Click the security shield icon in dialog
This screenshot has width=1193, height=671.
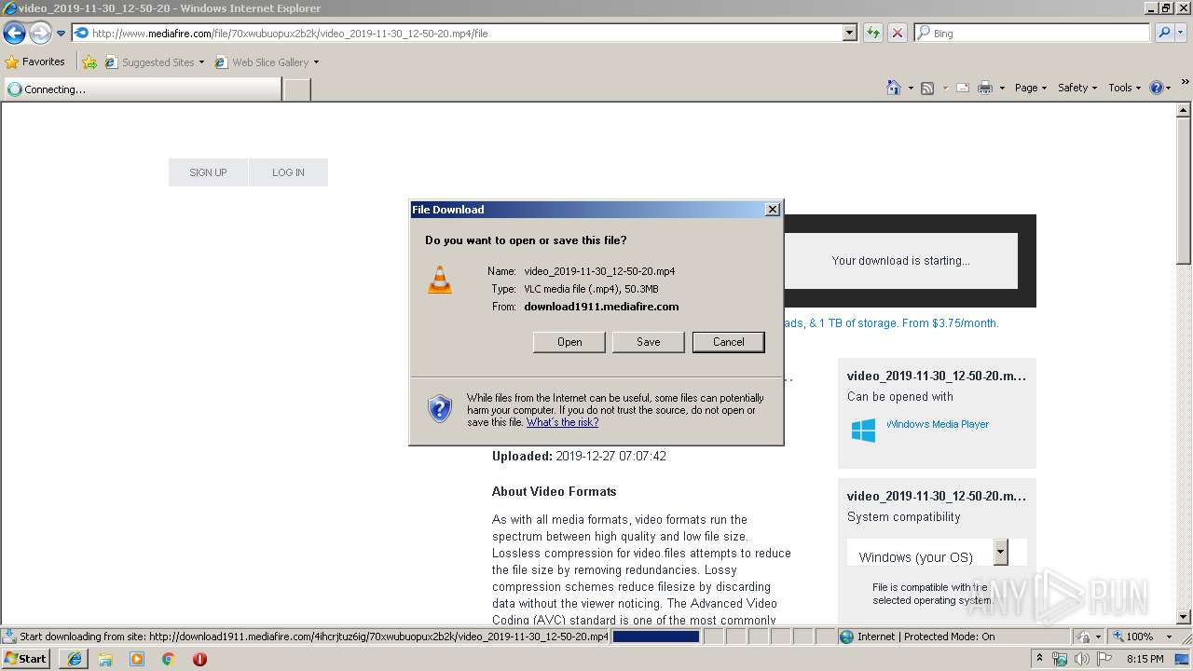440,408
